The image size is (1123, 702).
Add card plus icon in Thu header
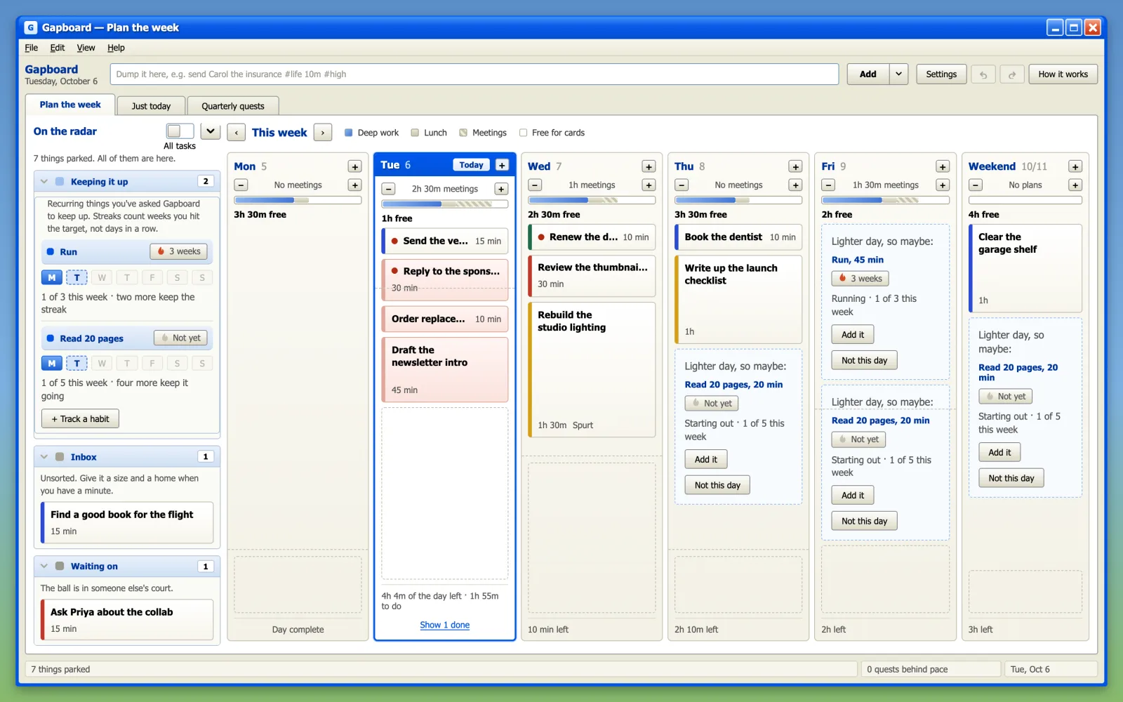coord(795,166)
